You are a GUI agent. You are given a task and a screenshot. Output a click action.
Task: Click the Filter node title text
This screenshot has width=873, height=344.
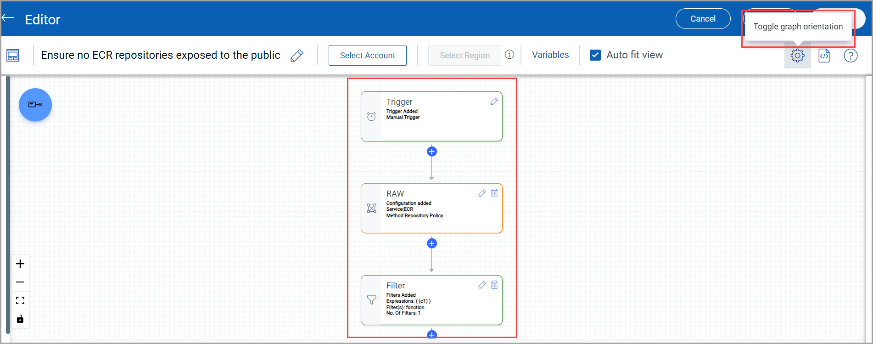tap(396, 286)
